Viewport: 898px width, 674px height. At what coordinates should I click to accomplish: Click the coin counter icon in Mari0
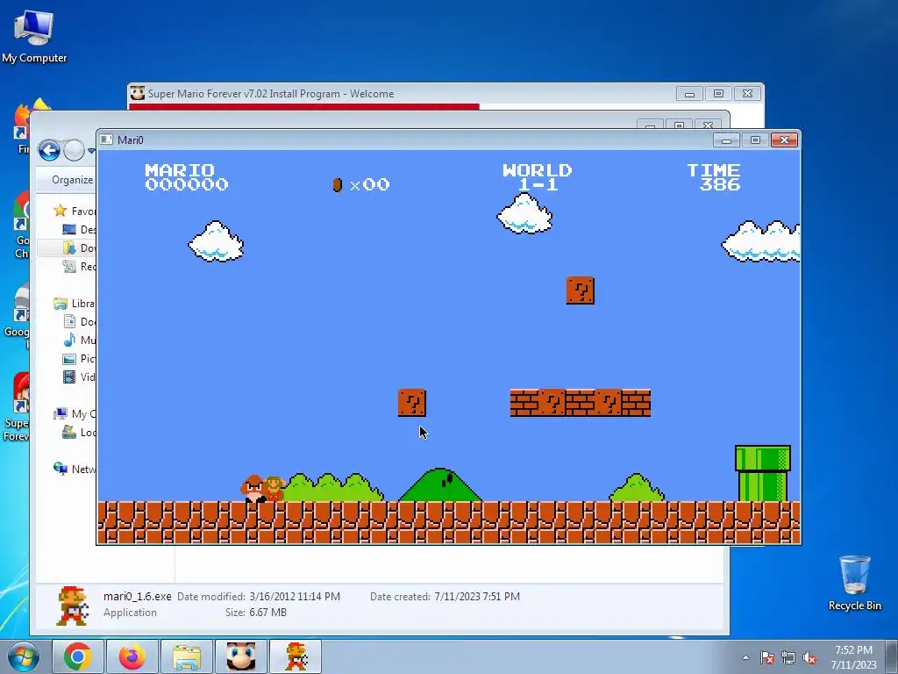point(338,184)
